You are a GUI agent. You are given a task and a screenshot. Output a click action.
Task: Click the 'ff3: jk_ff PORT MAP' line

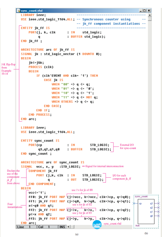point(80,219)
